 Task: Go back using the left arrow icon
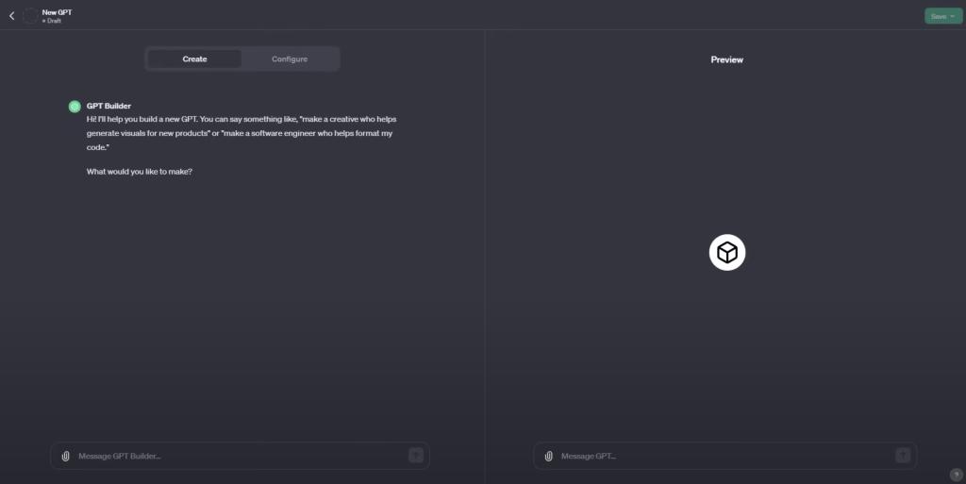[11, 16]
